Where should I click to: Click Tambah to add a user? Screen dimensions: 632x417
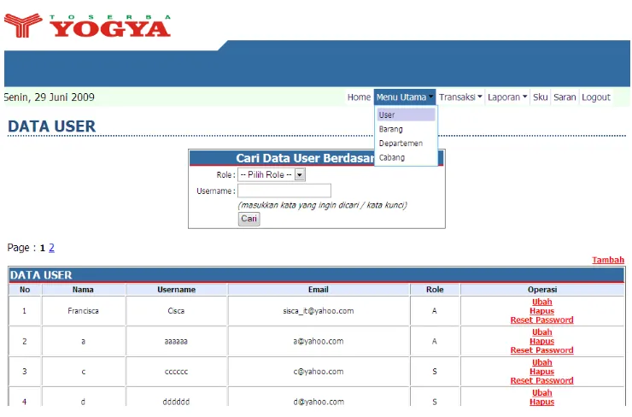pos(608,260)
